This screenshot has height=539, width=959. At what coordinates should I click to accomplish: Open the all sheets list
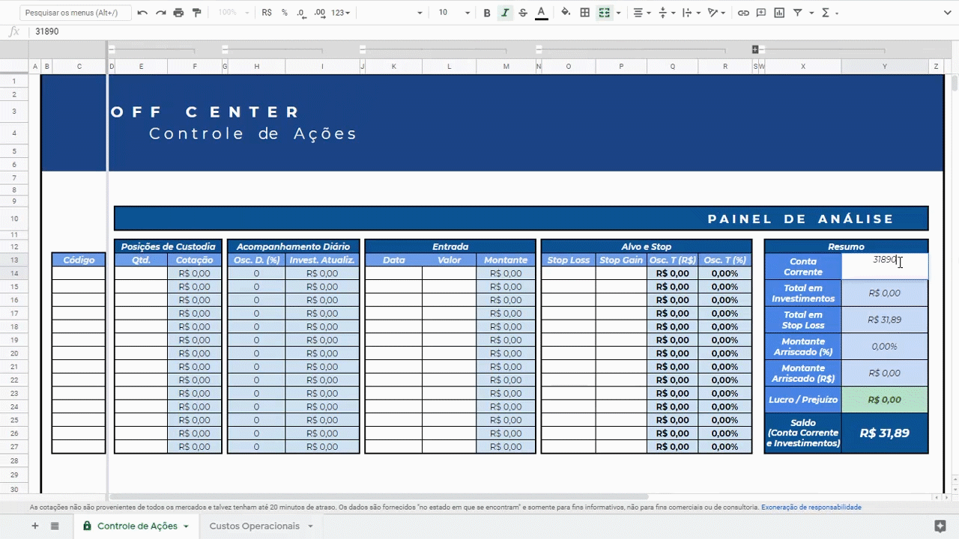(55, 526)
